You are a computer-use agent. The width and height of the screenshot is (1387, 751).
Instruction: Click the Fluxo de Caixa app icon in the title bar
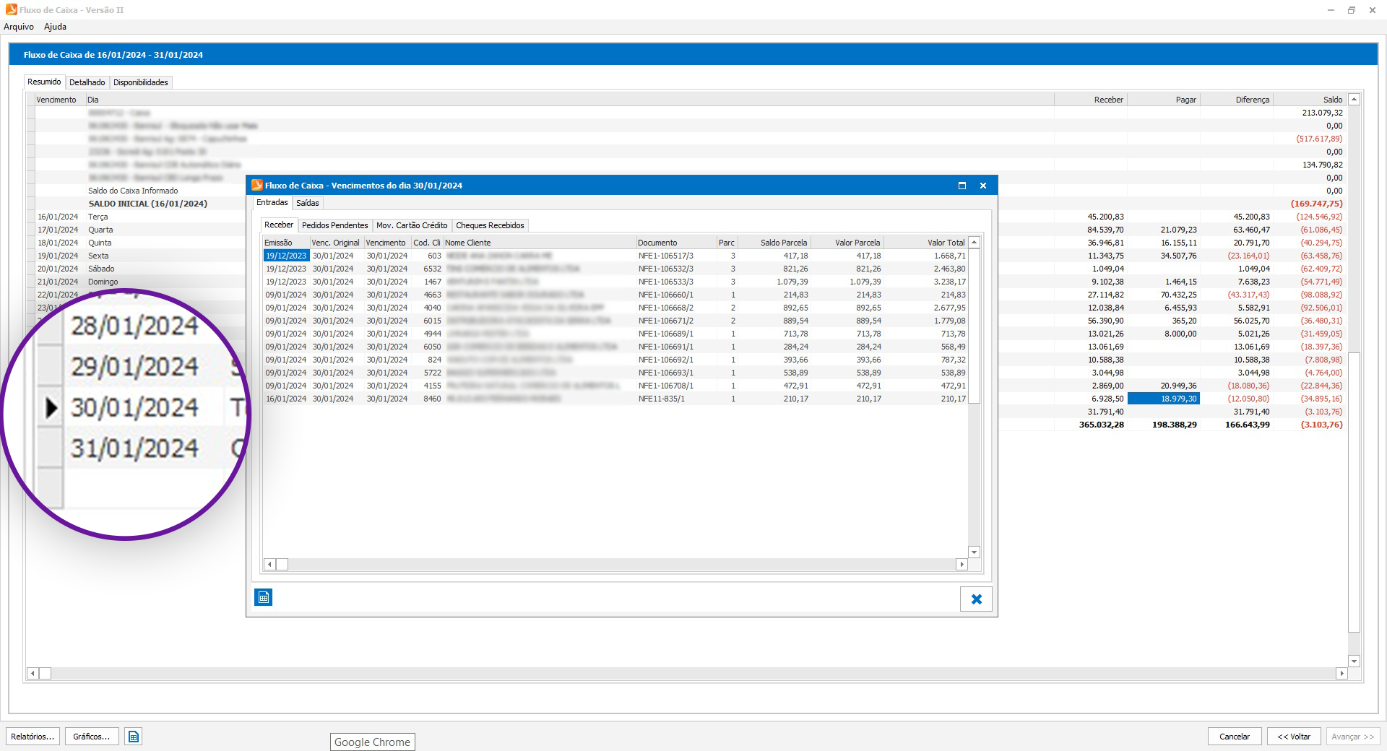coord(11,10)
